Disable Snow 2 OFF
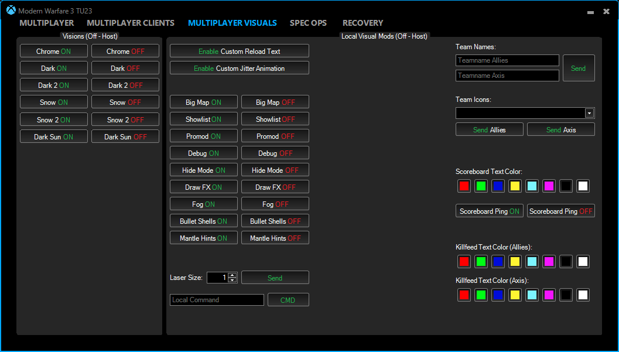This screenshot has width=619, height=352. pyautogui.click(x=125, y=119)
